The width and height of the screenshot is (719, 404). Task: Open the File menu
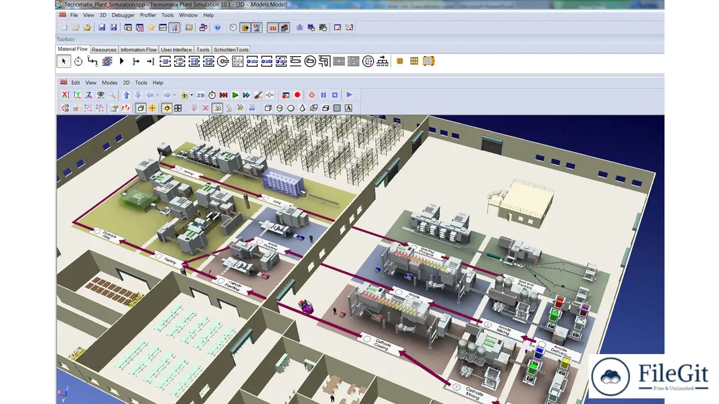point(74,15)
